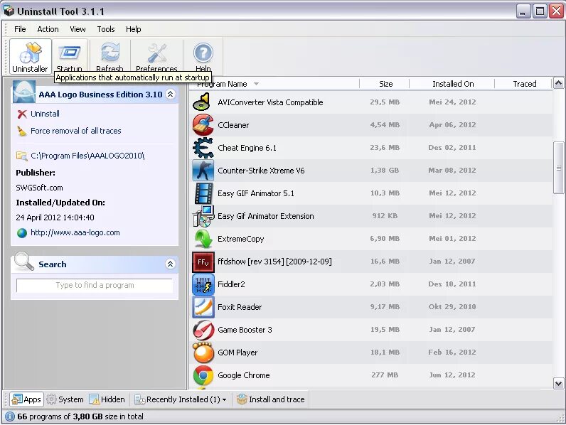Open the Action menu
566x425 pixels.
click(x=48, y=29)
